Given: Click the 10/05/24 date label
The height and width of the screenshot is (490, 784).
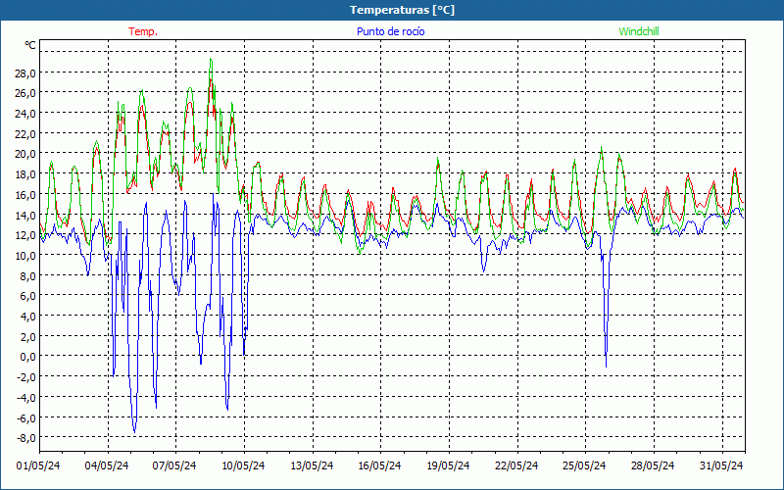Looking at the screenshot, I should pos(243,466).
